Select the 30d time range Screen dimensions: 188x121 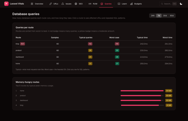pyautogui.click(x=165, y=16)
